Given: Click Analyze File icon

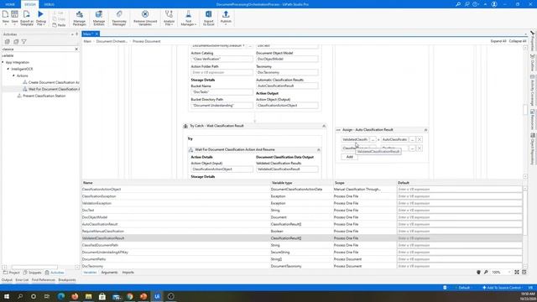Looking at the screenshot, I should tap(169, 14).
